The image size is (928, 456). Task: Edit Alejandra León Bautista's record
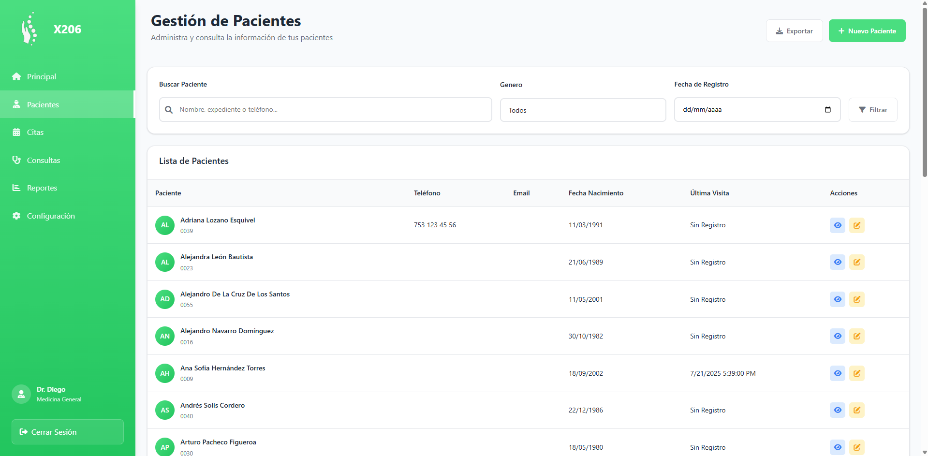(x=856, y=262)
